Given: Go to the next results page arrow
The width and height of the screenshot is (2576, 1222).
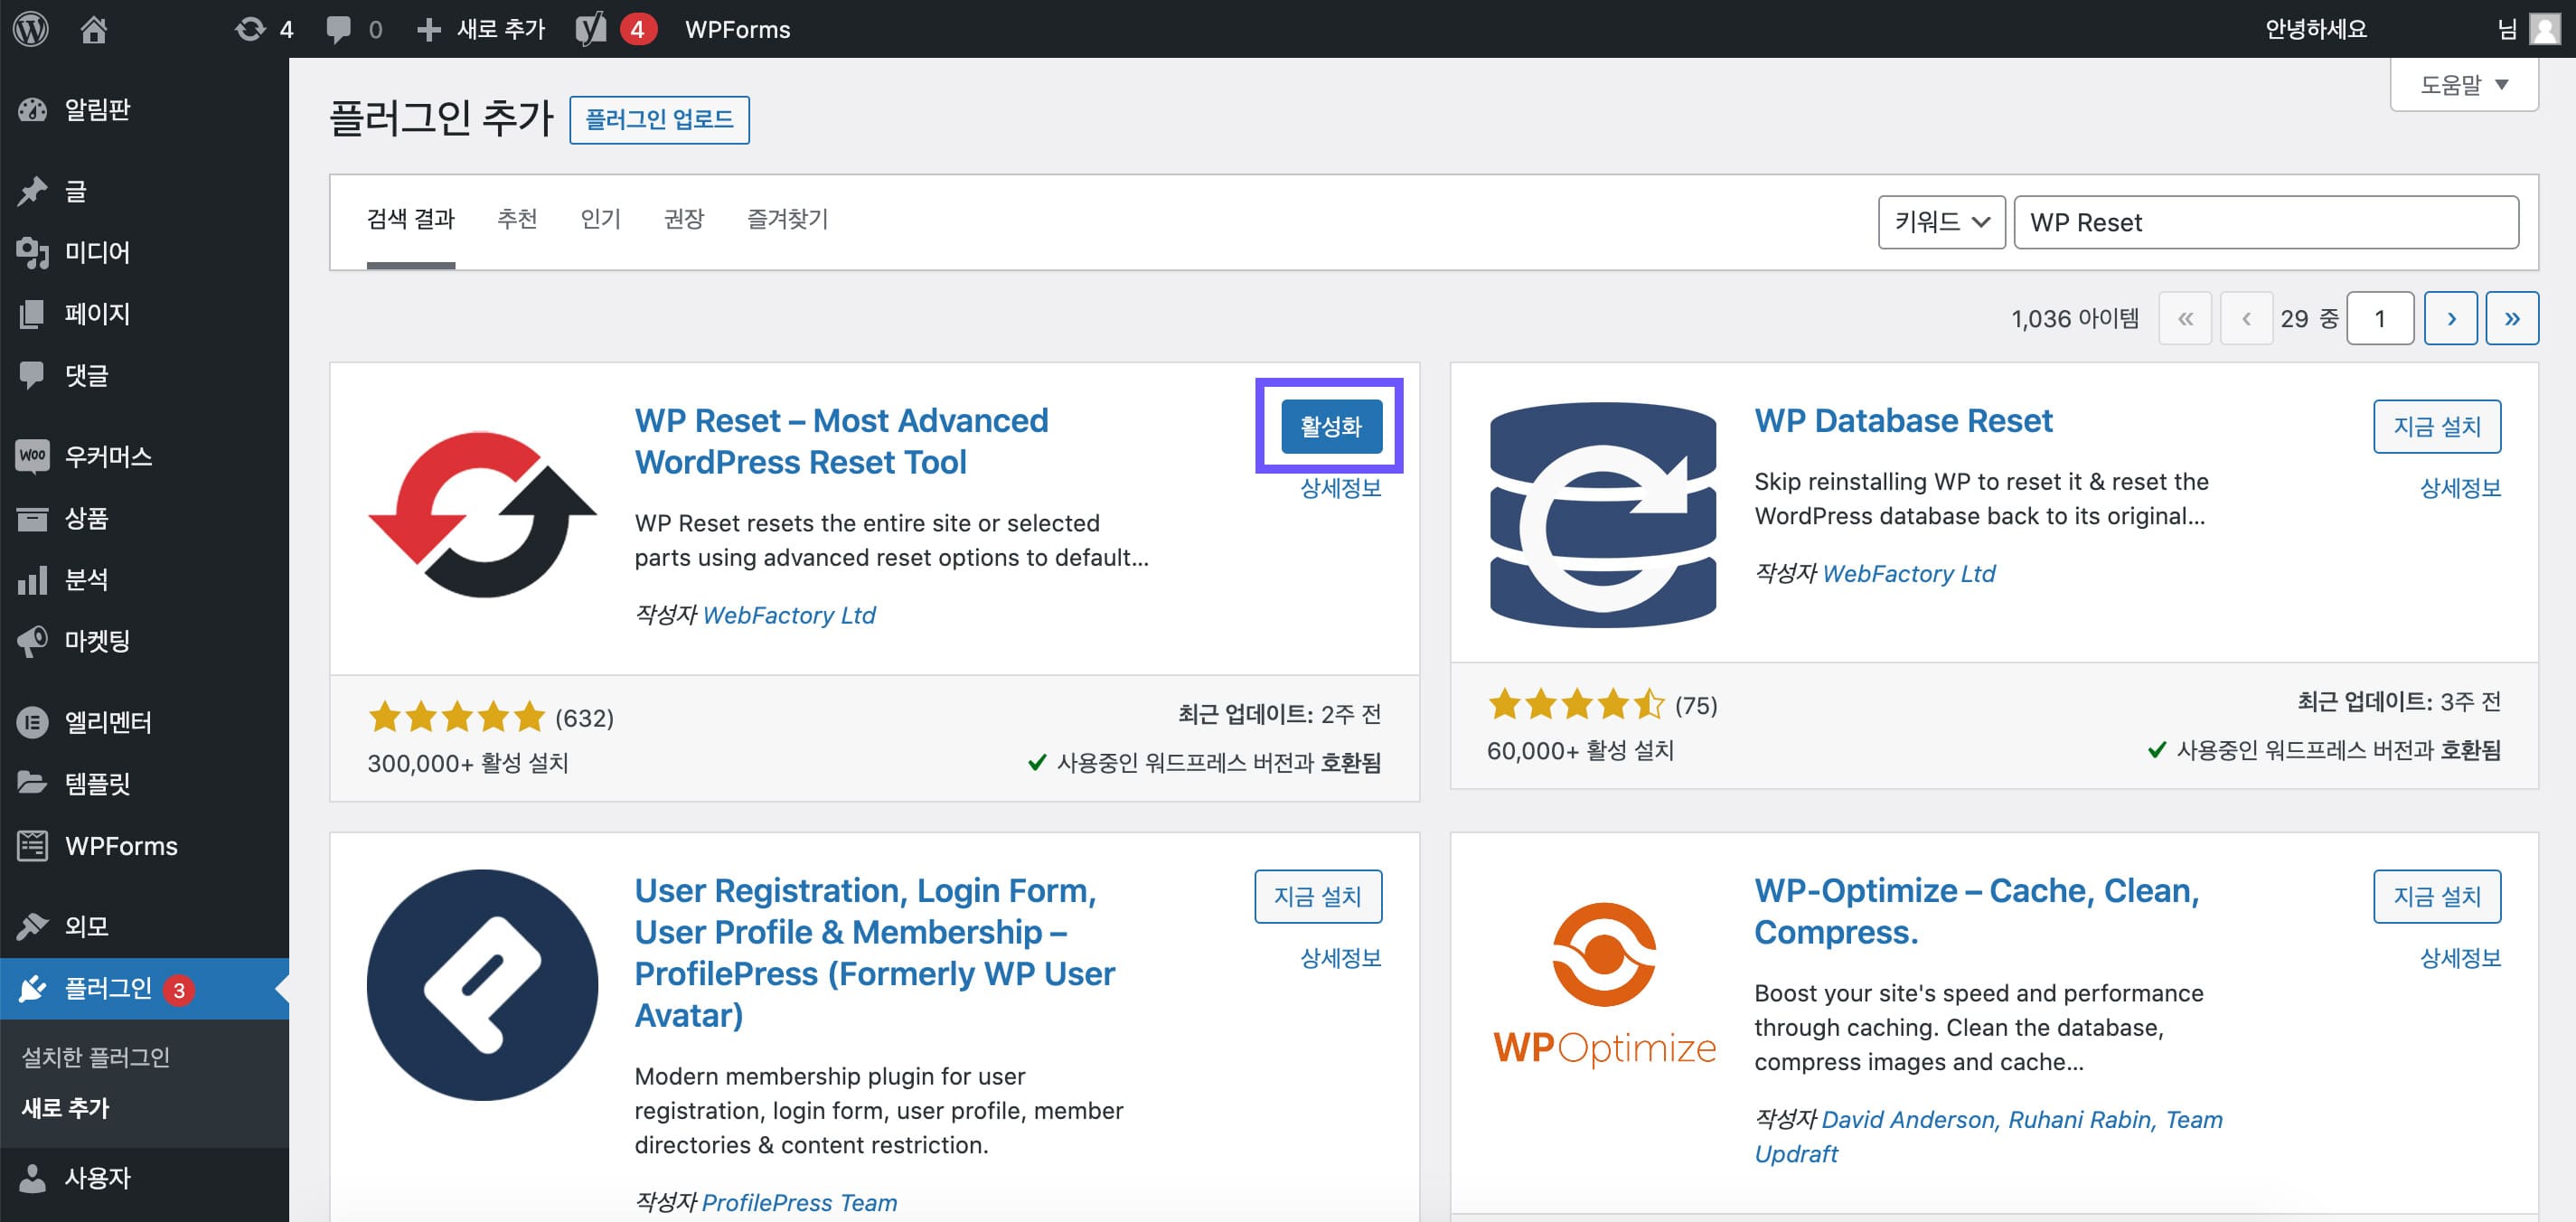Looking at the screenshot, I should pos(2450,319).
